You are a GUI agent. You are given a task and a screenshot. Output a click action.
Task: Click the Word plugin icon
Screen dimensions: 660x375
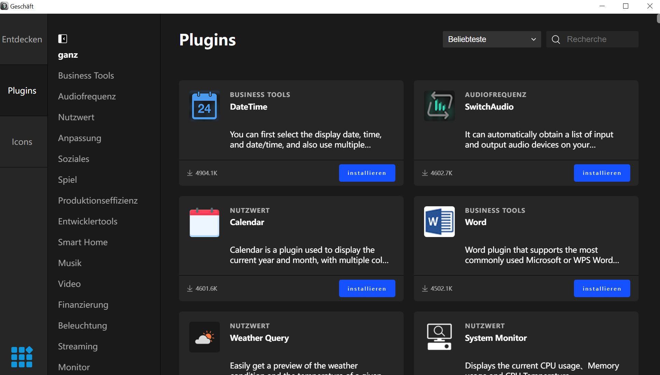pyautogui.click(x=439, y=222)
